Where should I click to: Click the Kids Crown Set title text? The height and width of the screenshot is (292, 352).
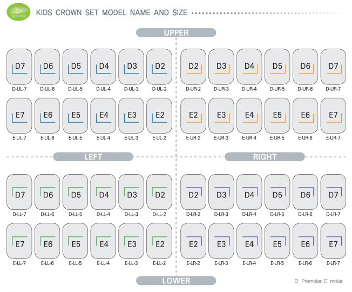click(x=112, y=12)
